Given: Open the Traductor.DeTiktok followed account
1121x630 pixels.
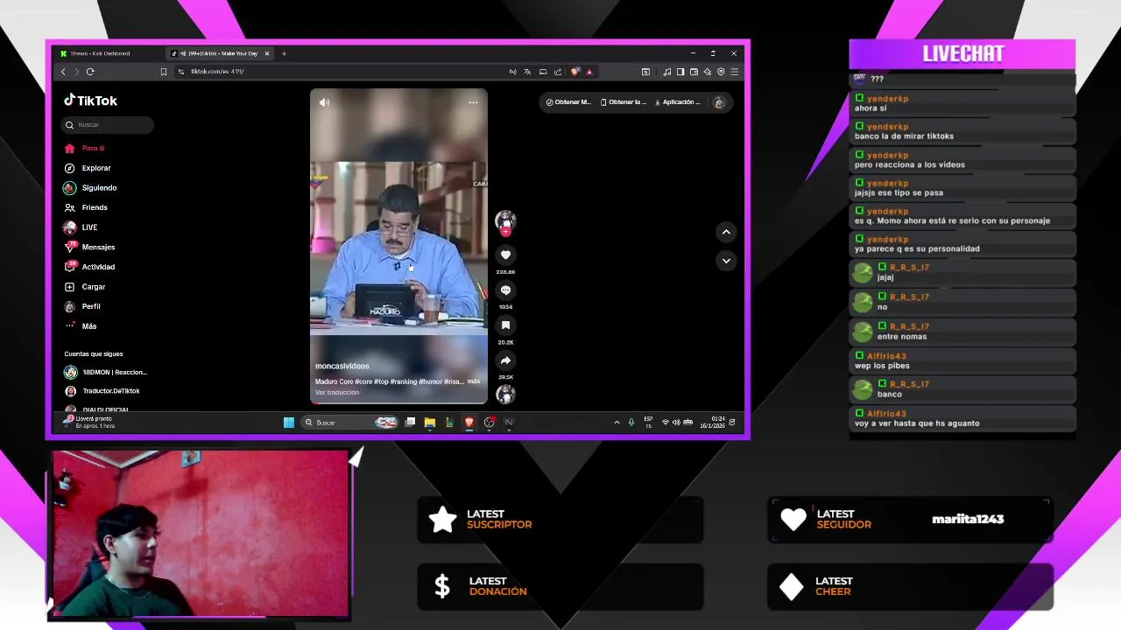Looking at the screenshot, I should pyautogui.click(x=102, y=391).
